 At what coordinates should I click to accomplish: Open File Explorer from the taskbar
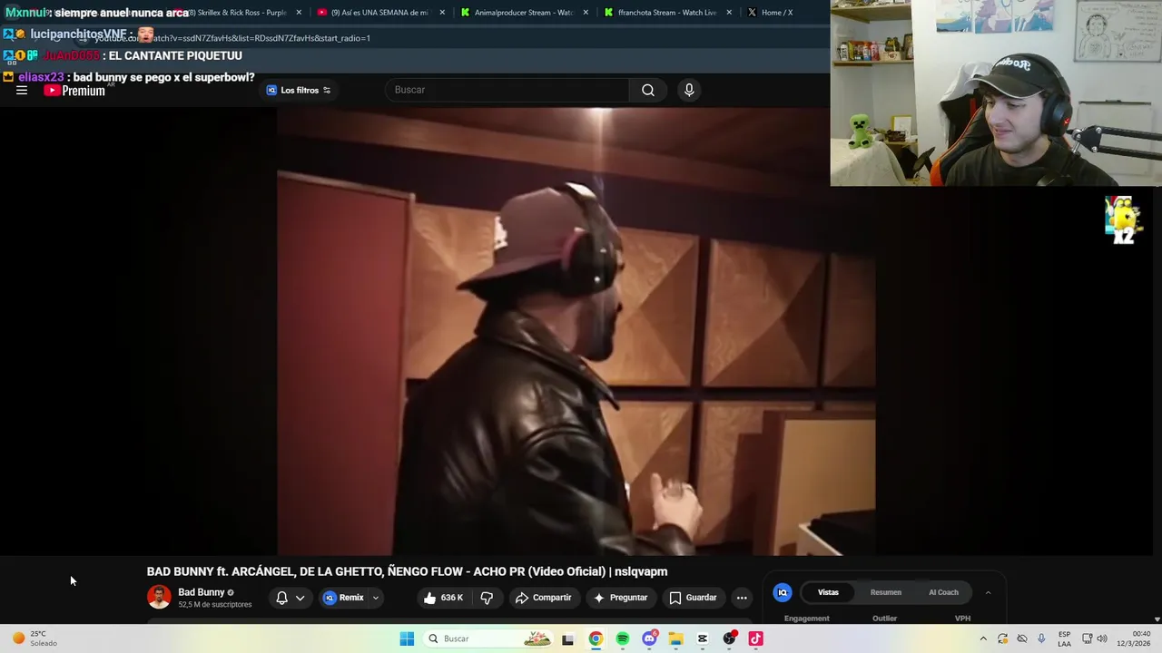[x=675, y=638]
